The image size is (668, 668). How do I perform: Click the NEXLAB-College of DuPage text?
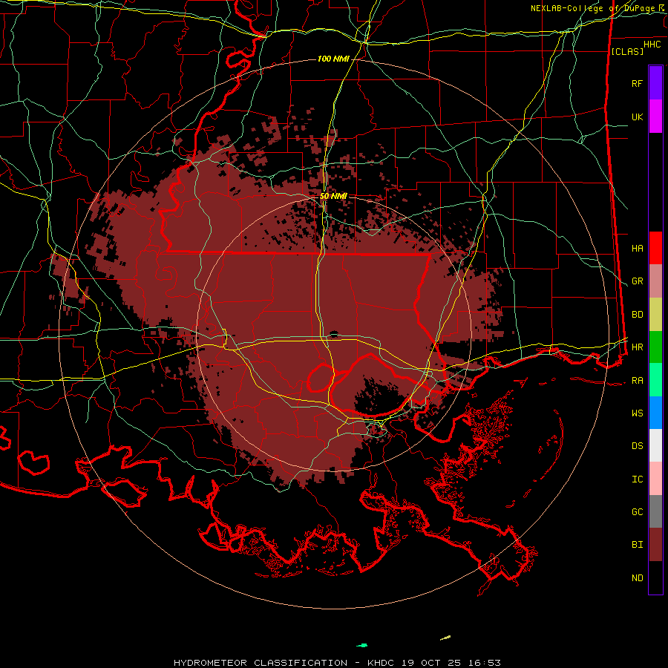(x=594, y=8)
